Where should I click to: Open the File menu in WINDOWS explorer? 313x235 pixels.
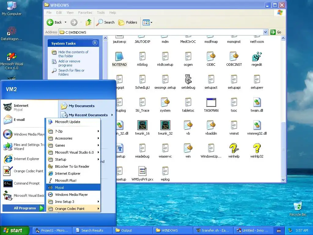(x=49, y=13)
